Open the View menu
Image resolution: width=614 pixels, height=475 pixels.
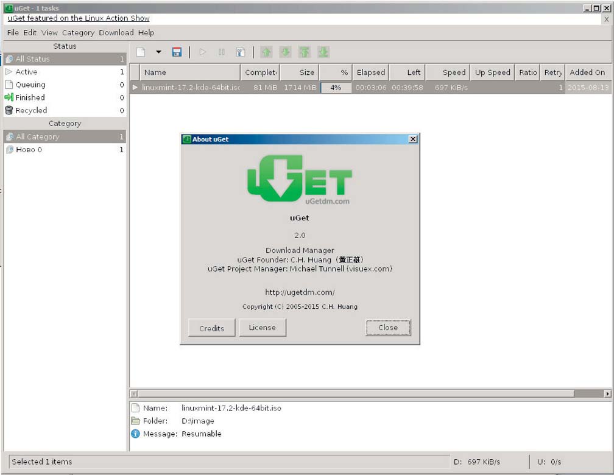point(49,32)
